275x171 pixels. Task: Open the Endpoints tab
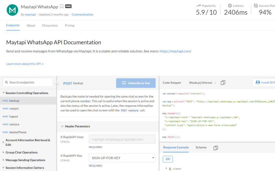click(13, 25)
